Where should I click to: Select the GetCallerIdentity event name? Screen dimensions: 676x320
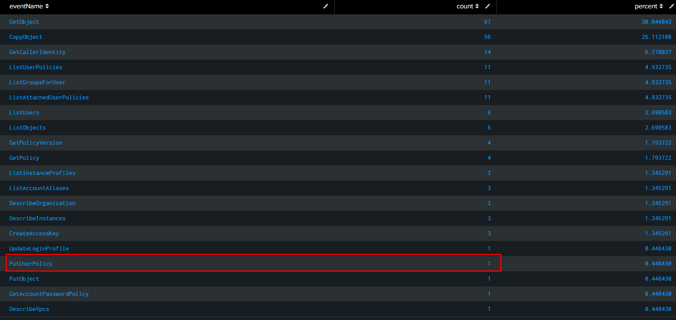coord(37,52)
